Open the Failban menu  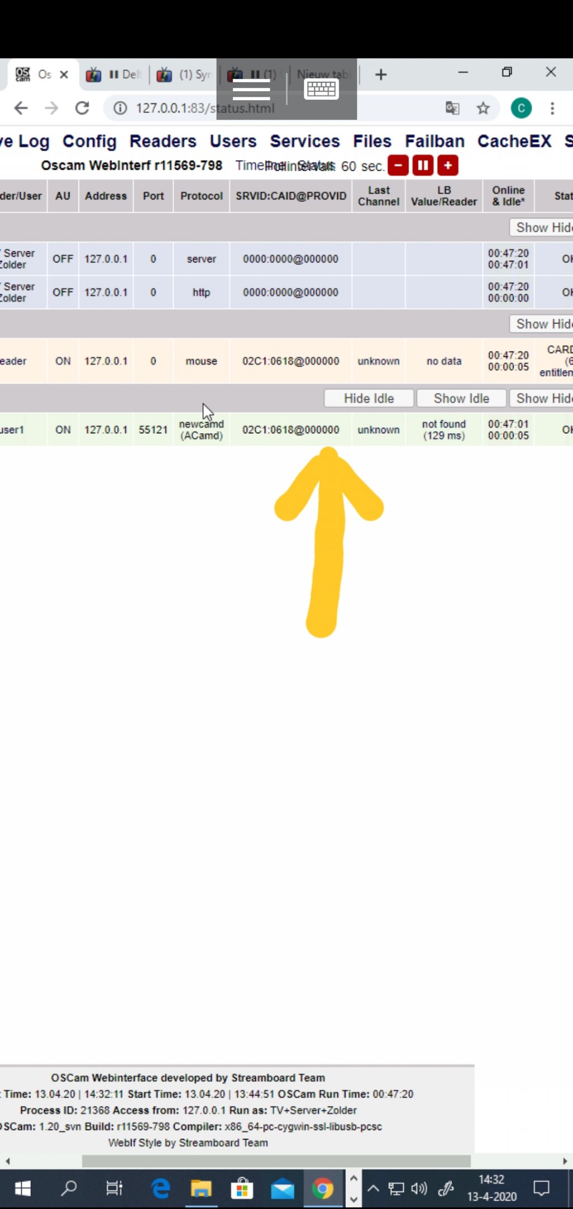(x=435, y=141)
